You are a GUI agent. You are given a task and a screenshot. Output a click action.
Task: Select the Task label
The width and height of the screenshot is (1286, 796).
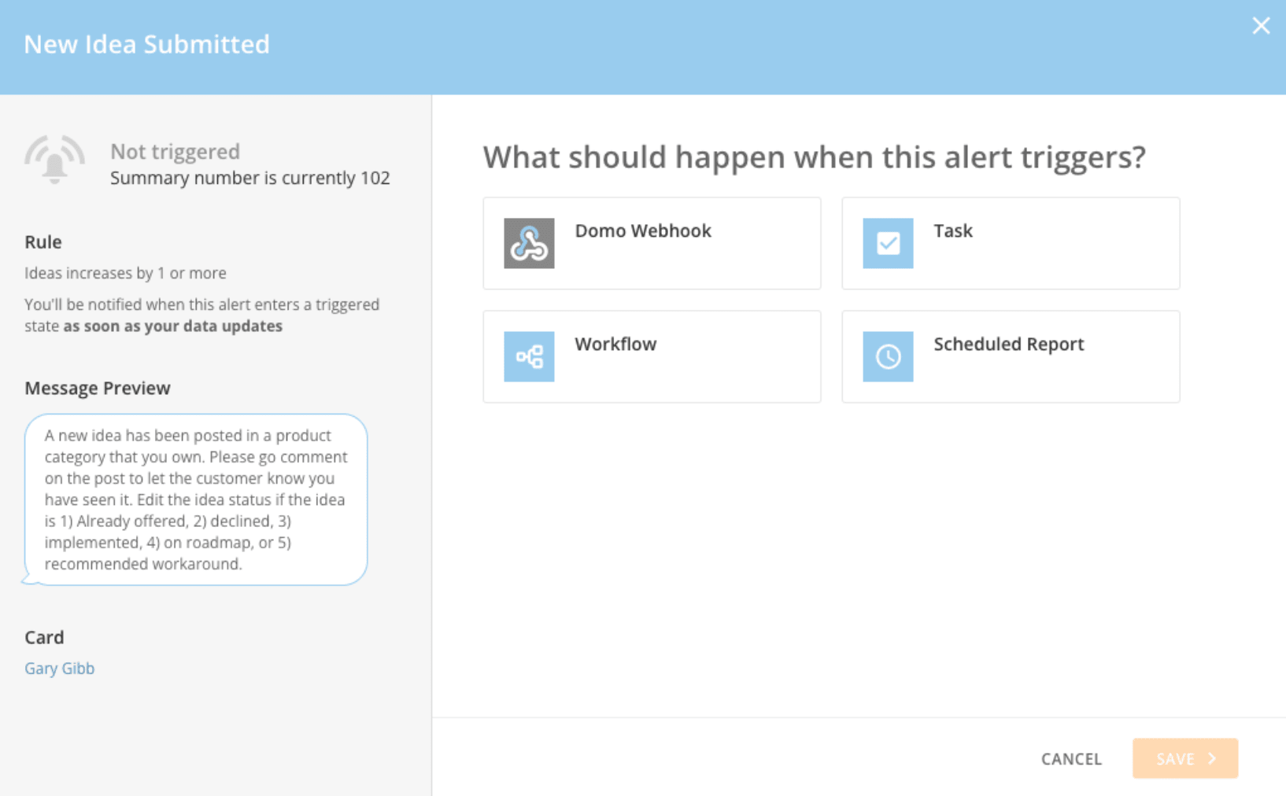point(953,230)
